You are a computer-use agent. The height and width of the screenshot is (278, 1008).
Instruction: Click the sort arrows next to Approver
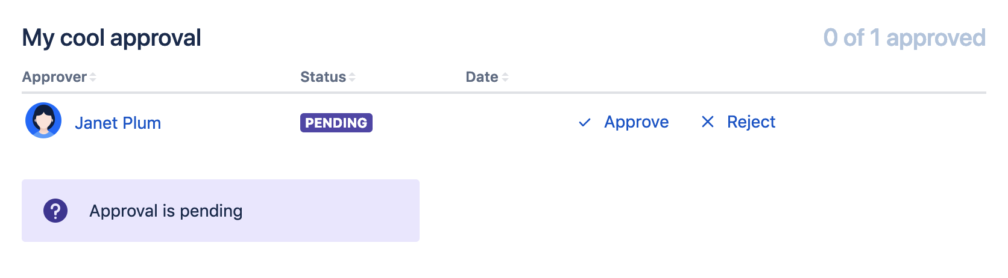coord(93,77)
